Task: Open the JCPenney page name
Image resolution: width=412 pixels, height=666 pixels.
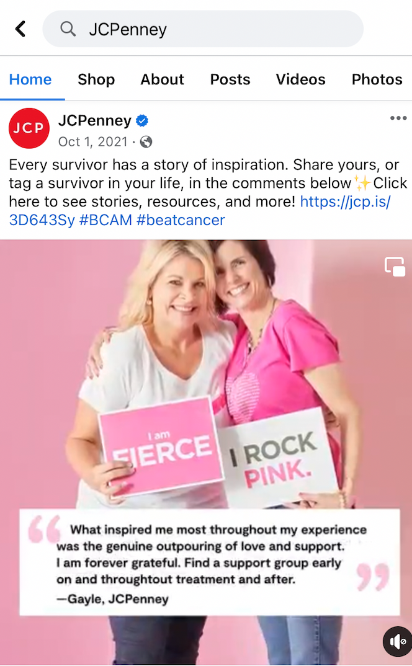Action: pyautogui.click(x=95, y=121)
